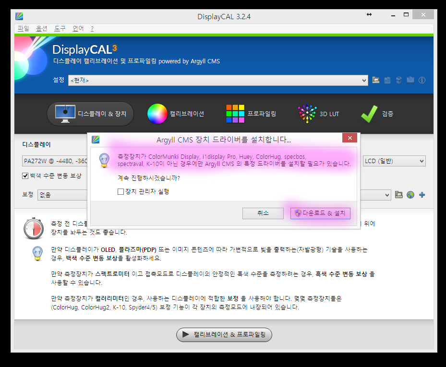Click the delete settings trash icon
The image size is (446, 367).
click(x=399, y=80)
